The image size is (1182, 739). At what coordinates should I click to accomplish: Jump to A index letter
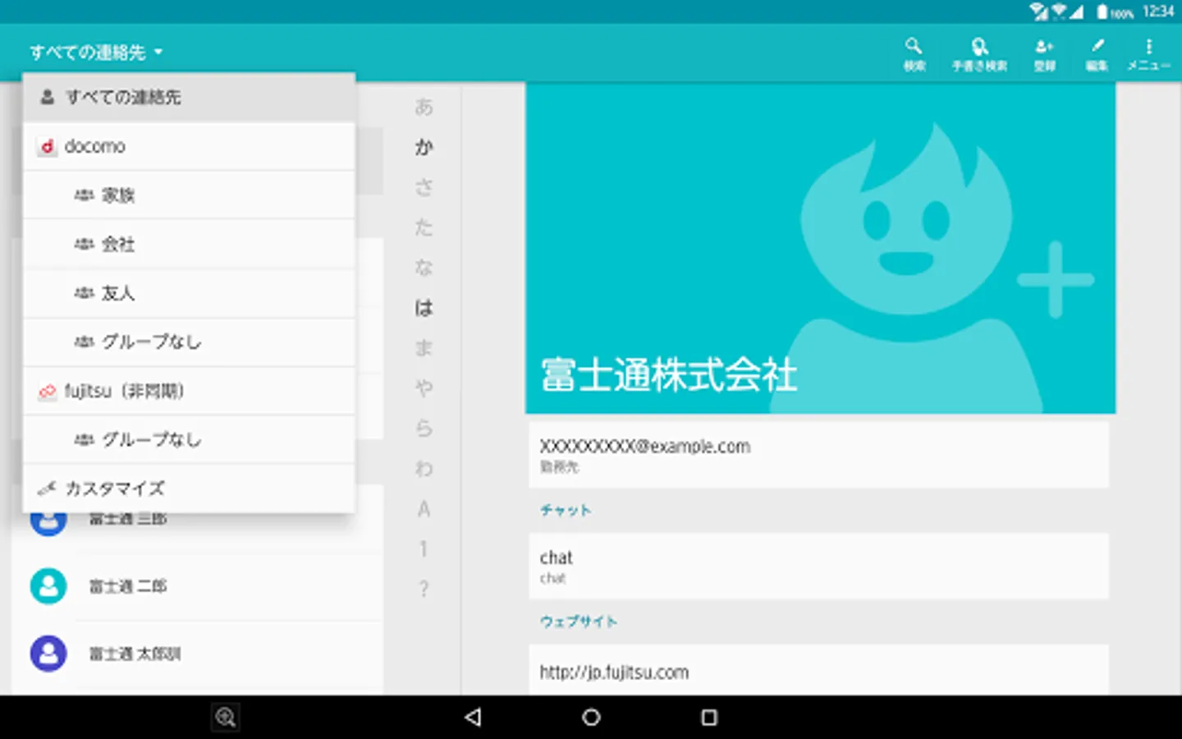click(424, 509)
